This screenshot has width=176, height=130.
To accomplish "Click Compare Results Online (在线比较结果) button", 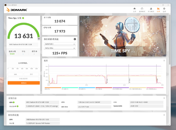I will coord(24,79).
